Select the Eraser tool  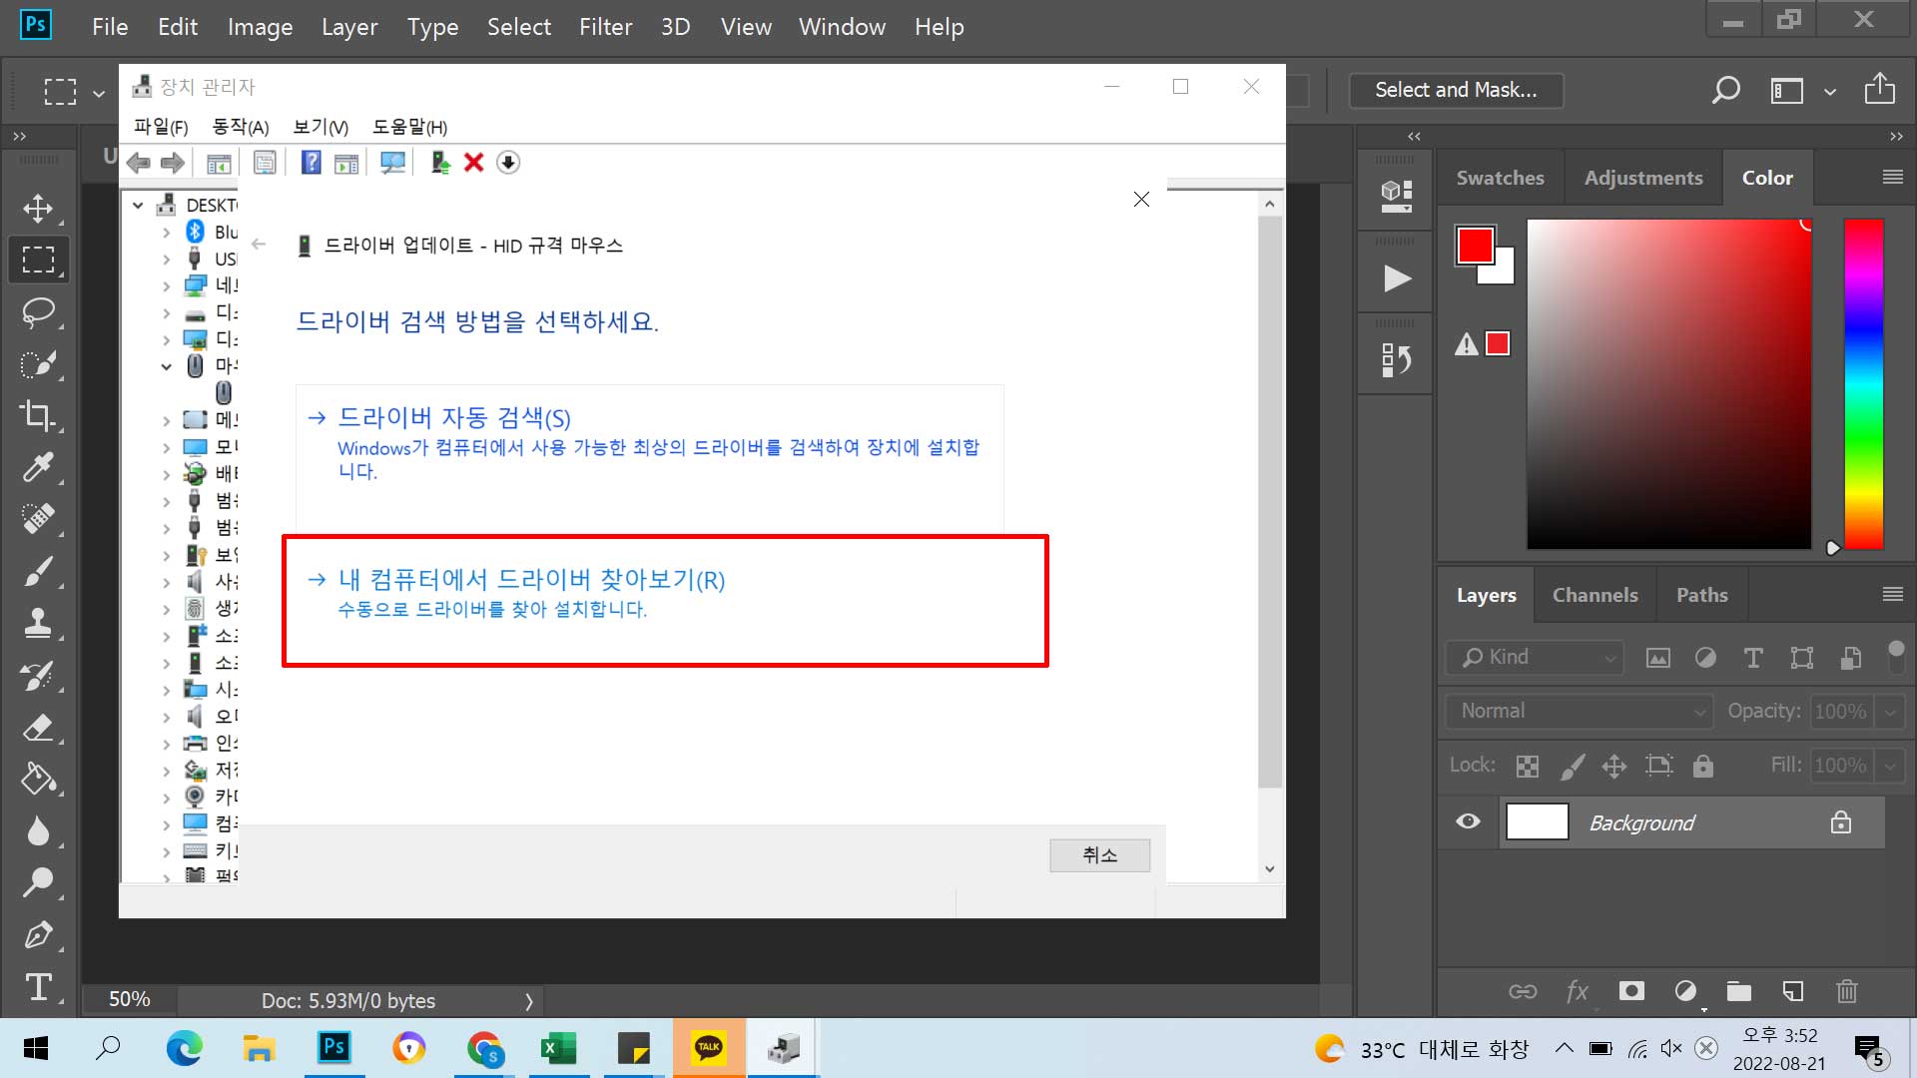(x=38, y=728)
